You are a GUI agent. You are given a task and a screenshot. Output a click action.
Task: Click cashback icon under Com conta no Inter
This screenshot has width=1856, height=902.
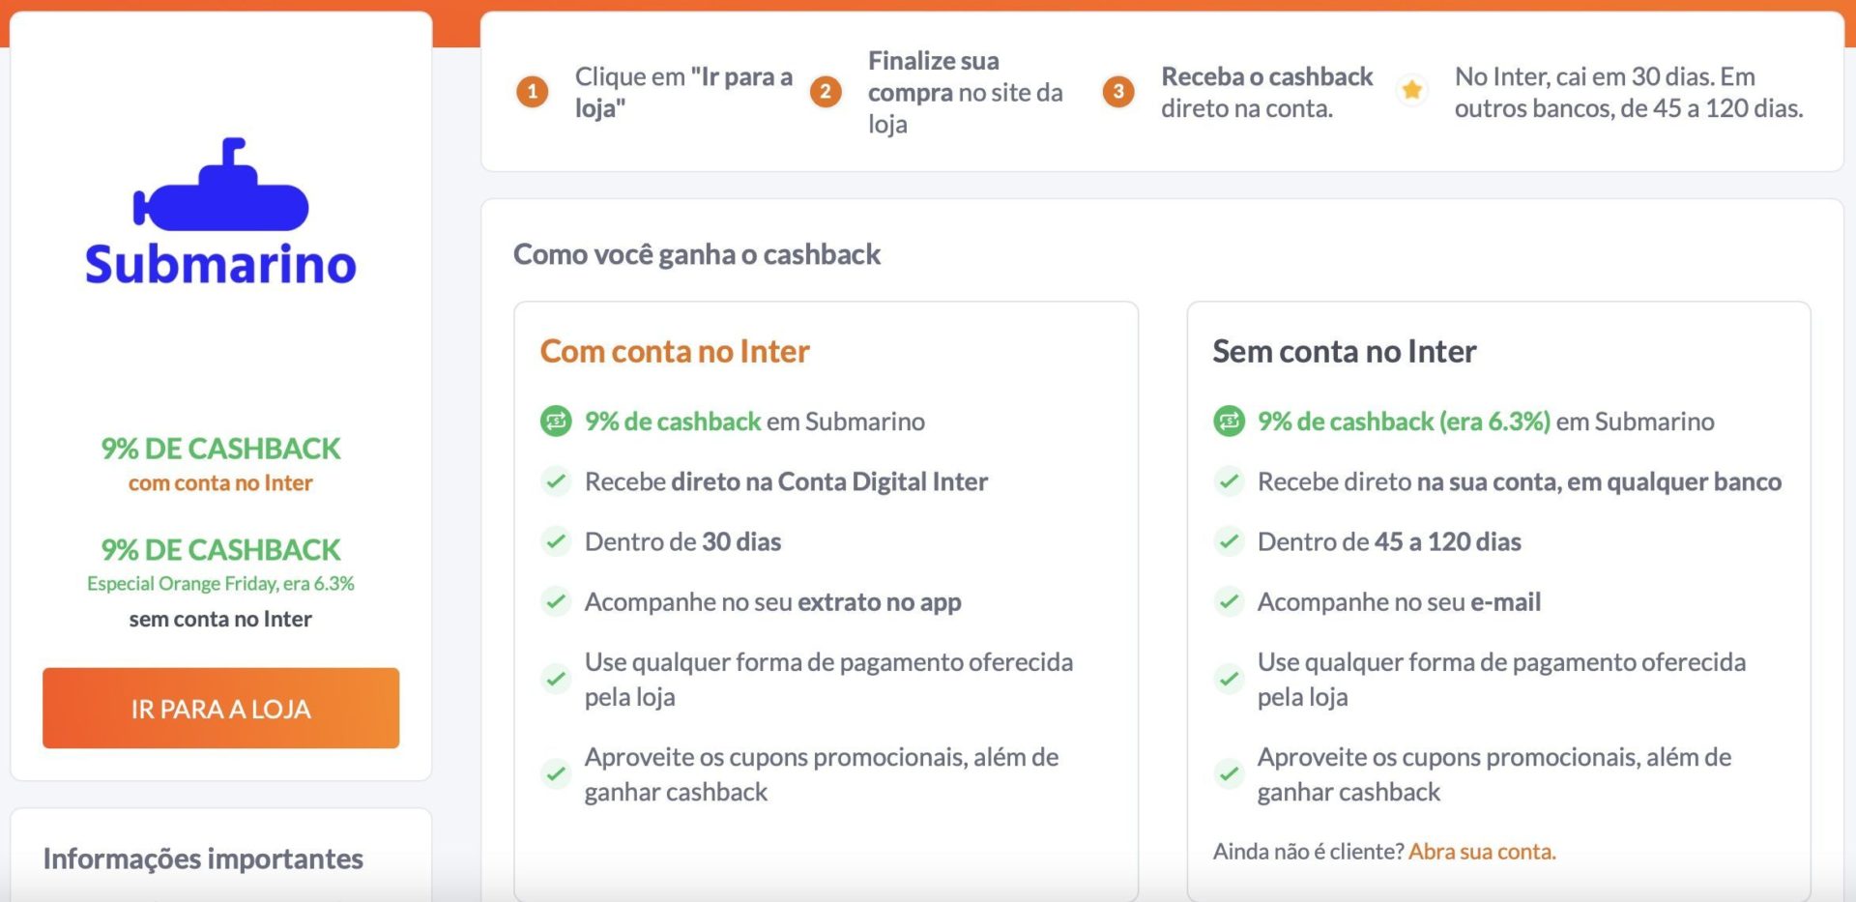556,422
